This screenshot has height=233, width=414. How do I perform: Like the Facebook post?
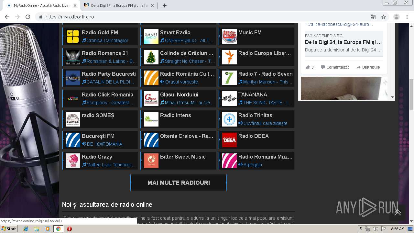(x=310, y=67)
